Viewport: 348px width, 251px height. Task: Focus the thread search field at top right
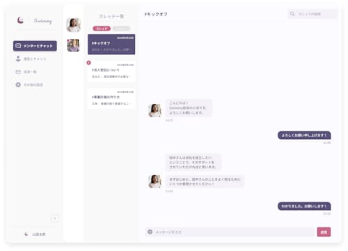coord(313,14)
